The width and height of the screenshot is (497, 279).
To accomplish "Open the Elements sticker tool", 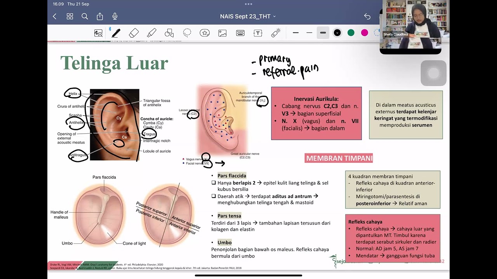I will point(205,33).
